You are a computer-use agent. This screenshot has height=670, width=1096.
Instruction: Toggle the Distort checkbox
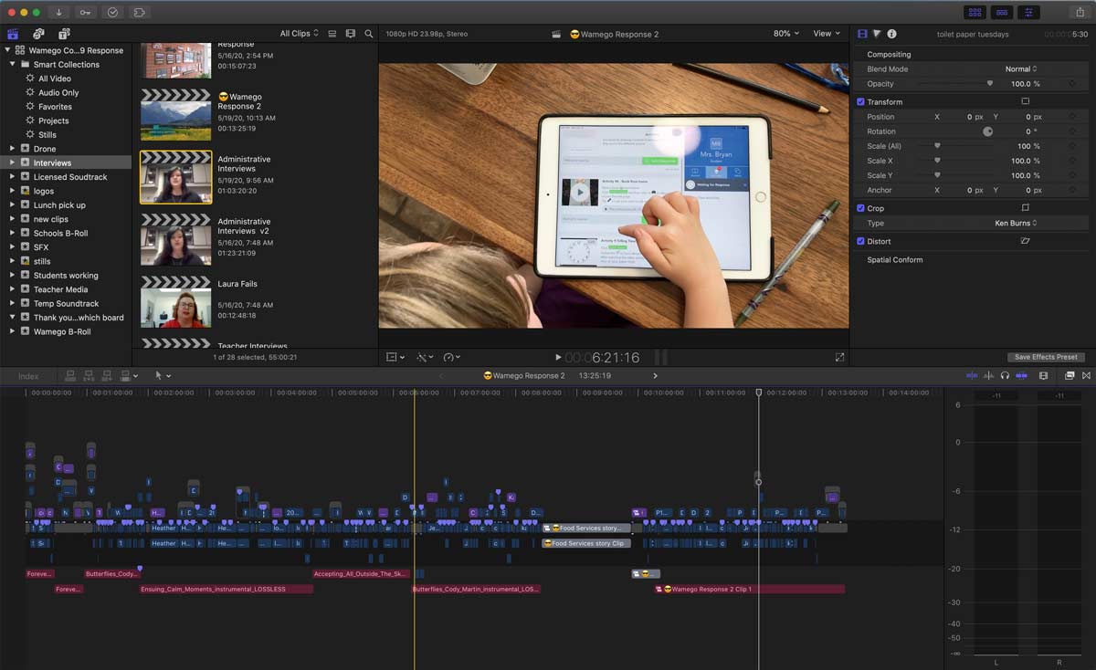(861, 241)
